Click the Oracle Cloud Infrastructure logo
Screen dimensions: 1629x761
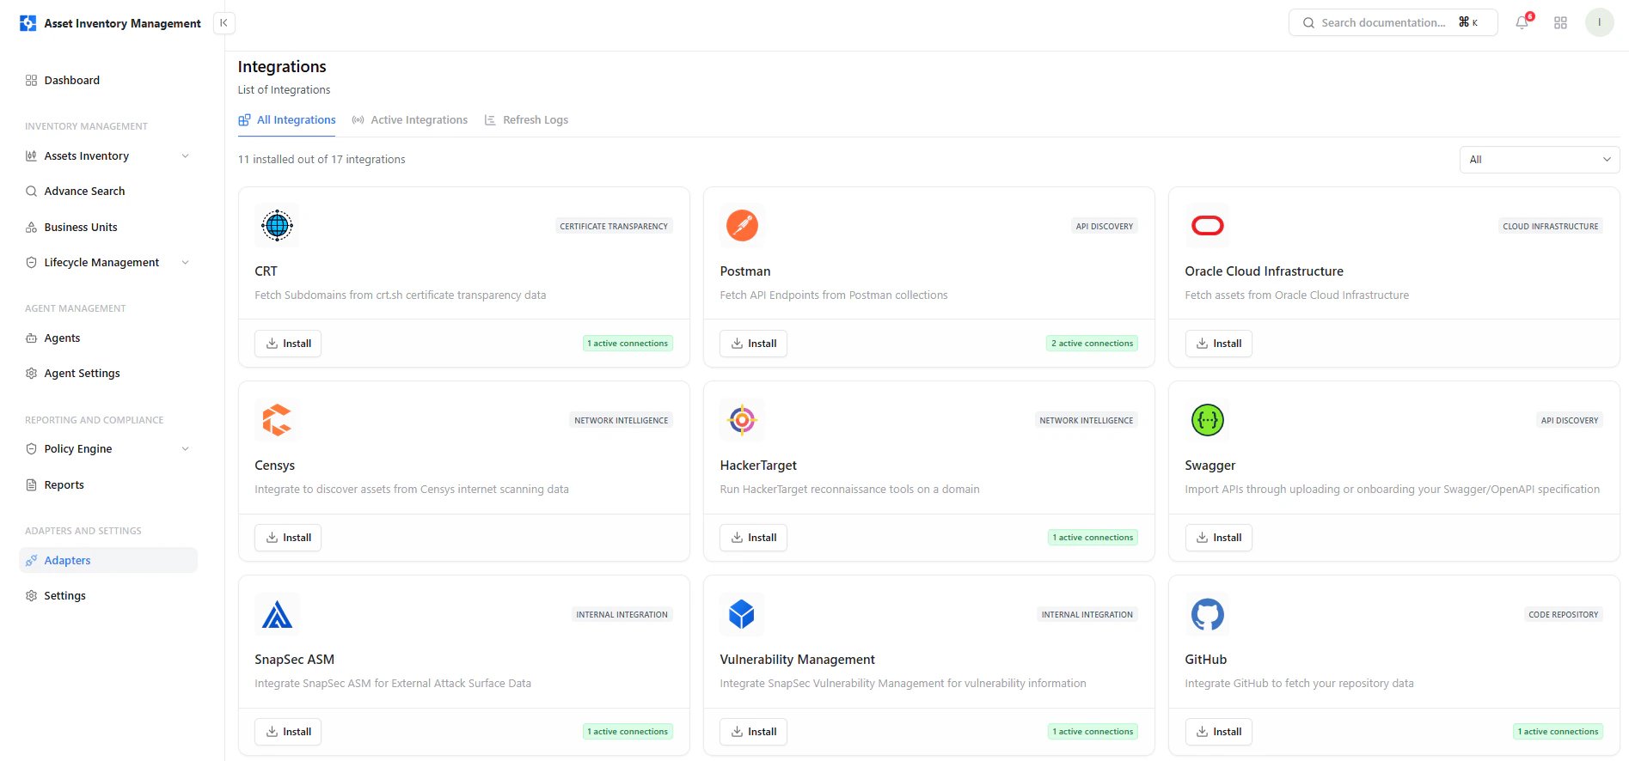pos(1208,226)
